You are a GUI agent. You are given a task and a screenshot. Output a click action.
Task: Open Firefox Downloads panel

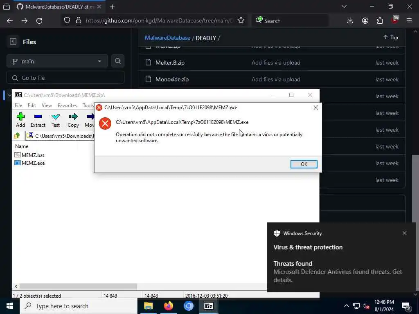pos(350,20)
